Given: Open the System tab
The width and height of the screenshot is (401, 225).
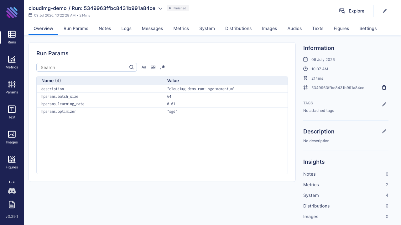Looking at the screenshot, I should pos(207,28).
